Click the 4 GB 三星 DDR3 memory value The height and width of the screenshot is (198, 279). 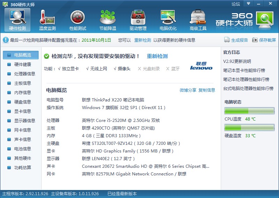point(111,136)
